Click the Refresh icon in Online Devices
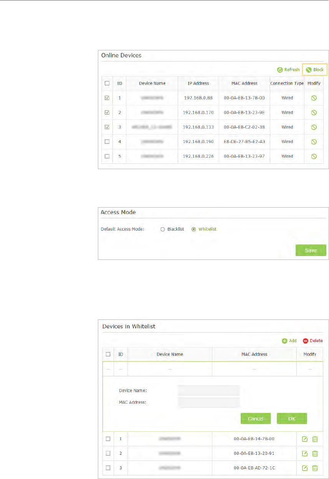Viewport: 329px width, 479px height. pyautogui.click(x=280, y=70)
